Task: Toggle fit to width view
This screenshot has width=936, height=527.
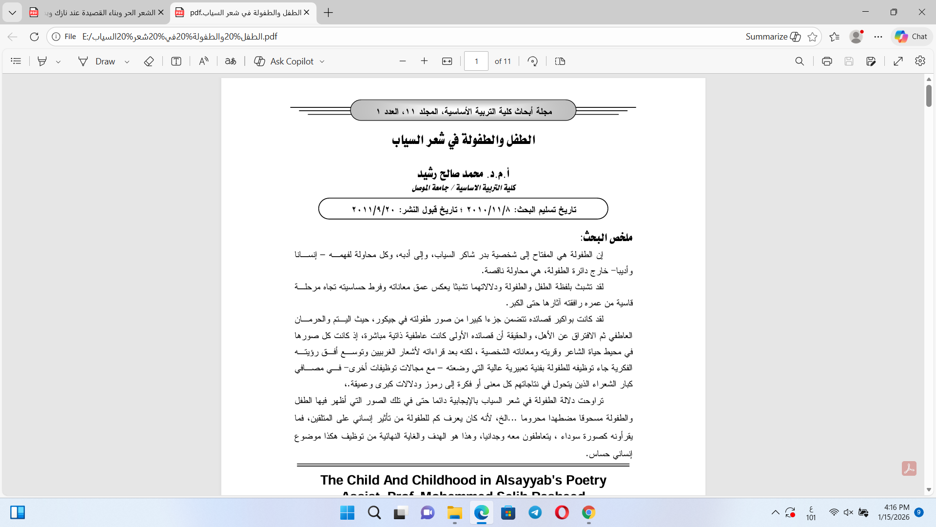Action: (x=447, y=61)
